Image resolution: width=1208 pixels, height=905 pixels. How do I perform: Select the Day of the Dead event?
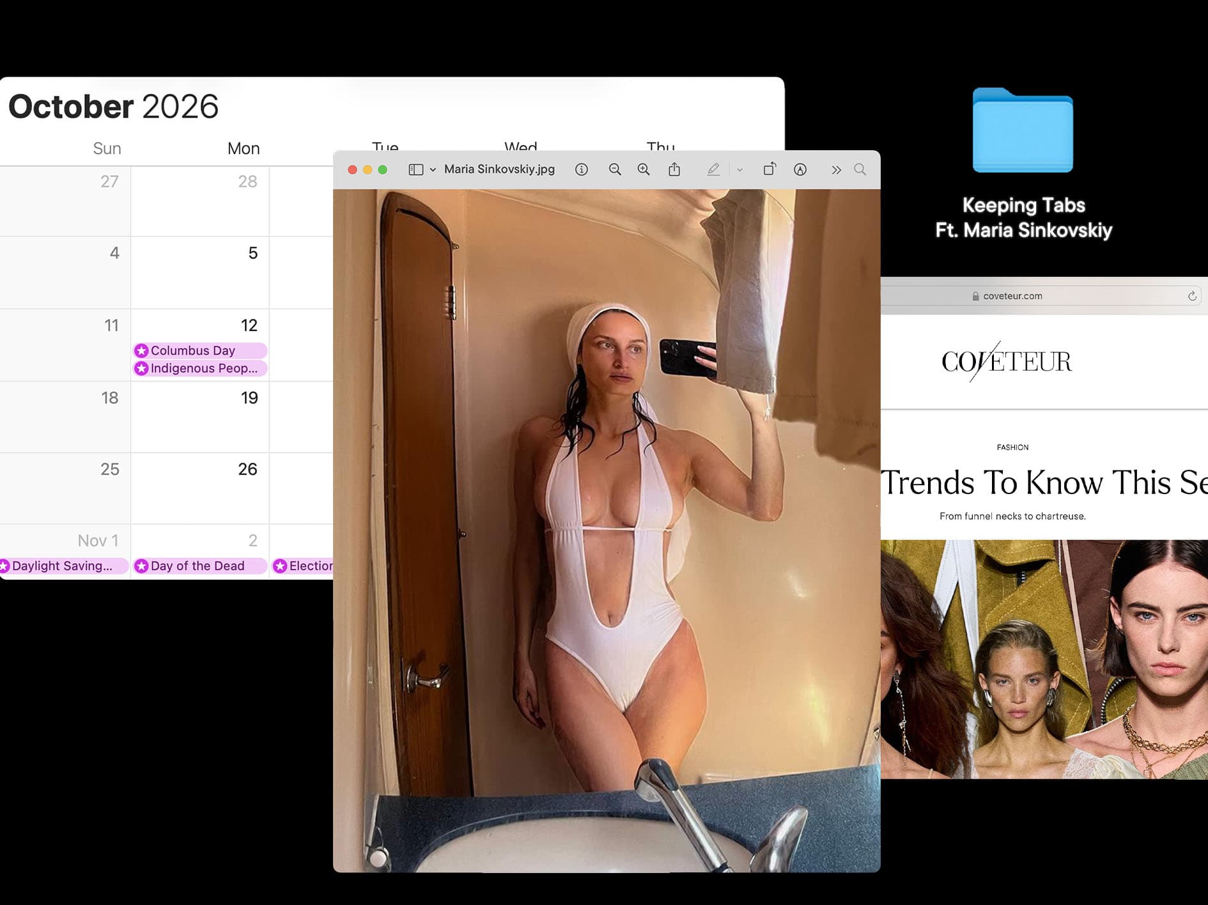pos(200,566)
